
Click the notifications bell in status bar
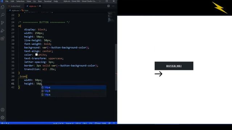pos(114,123)
